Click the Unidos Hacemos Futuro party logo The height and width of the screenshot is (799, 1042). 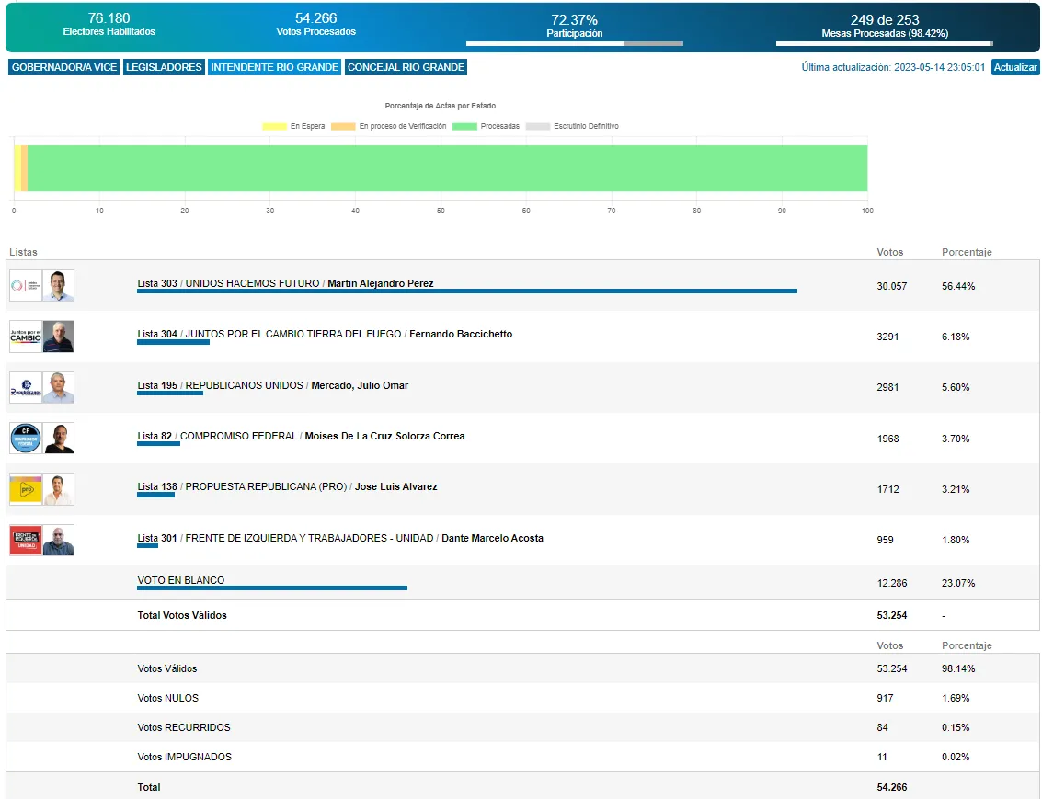26,286
